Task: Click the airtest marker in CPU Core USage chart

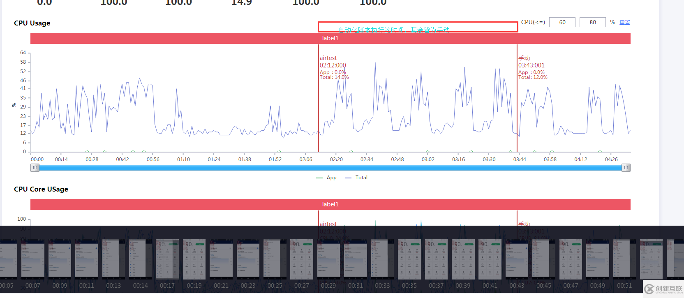Action: click(x=328, y=224)
